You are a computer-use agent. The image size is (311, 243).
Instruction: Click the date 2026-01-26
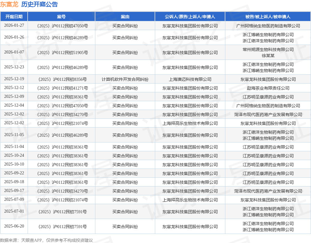click(x=14, y=37)
